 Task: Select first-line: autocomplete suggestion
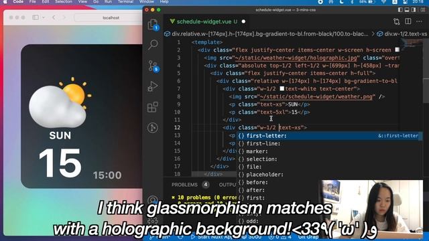tap(329, 143)
